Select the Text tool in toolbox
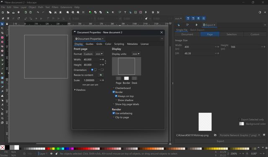The width and height of the screenshot is (268, 157). (2, 73)
